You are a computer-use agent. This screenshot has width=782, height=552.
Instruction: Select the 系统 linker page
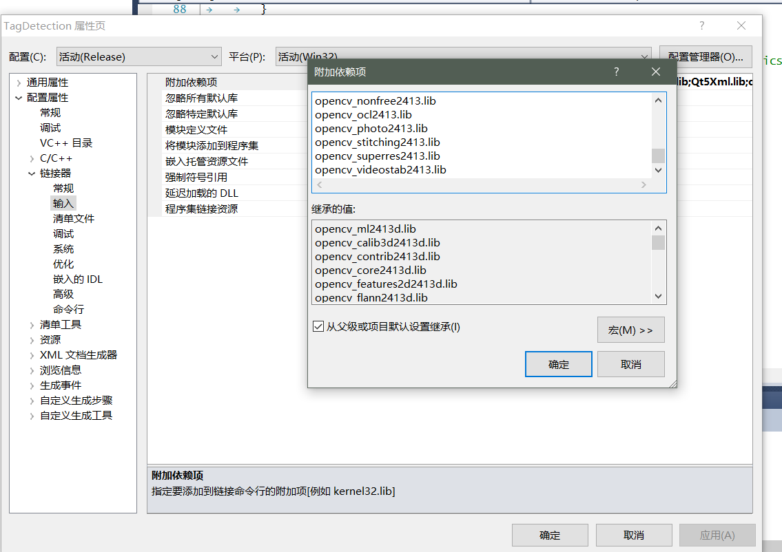pyautogui.click(x=63, y=248)
